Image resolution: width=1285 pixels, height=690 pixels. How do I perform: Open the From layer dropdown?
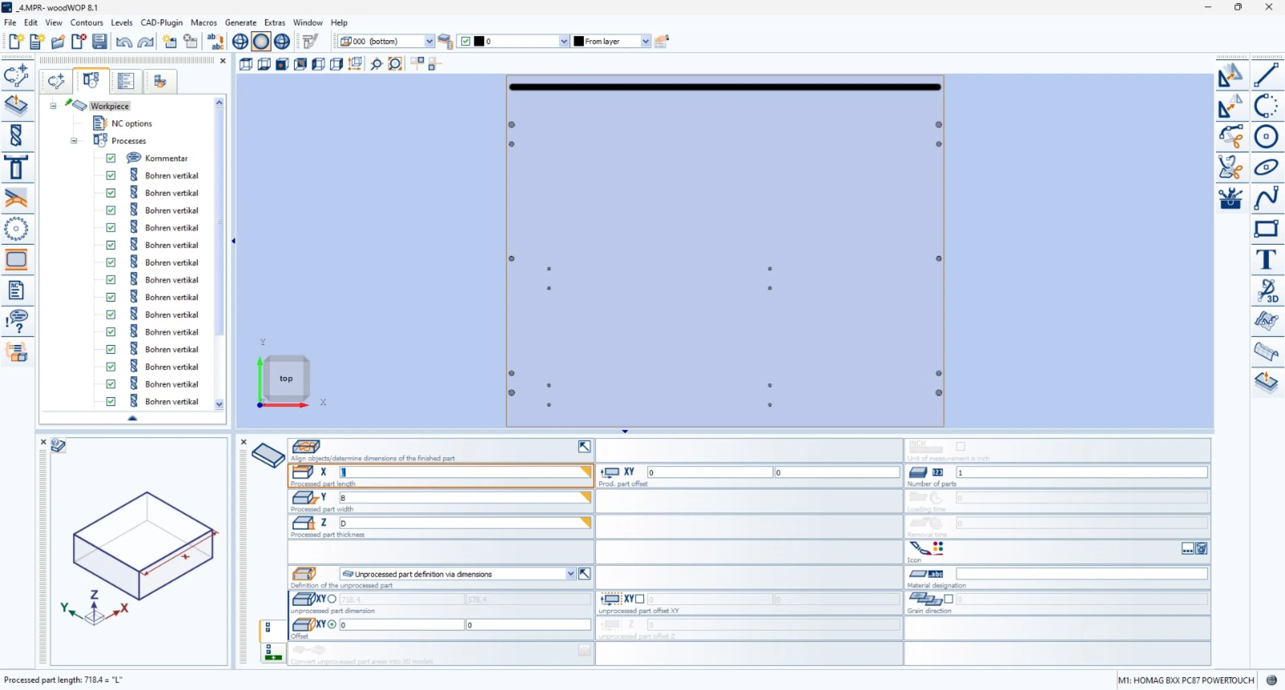coord(645,41)
